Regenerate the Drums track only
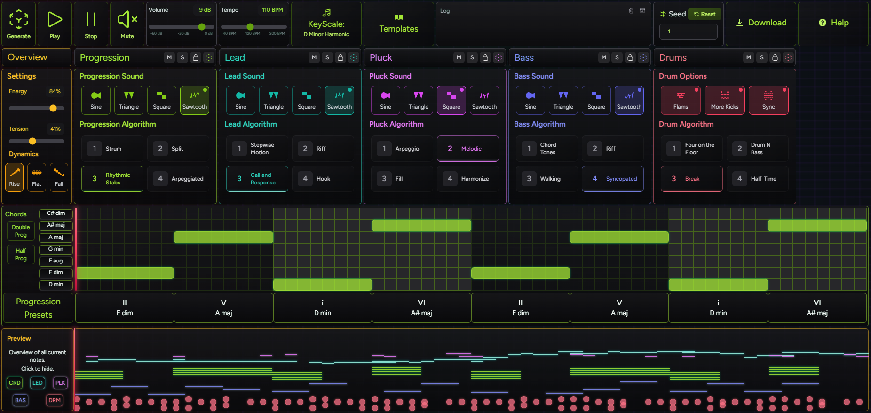 (788, 57)
